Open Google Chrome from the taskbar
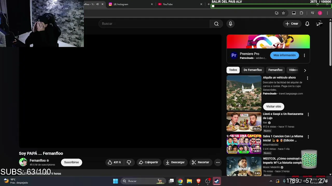The width and height of the screenshot is (332, 186). coord(180,181)
